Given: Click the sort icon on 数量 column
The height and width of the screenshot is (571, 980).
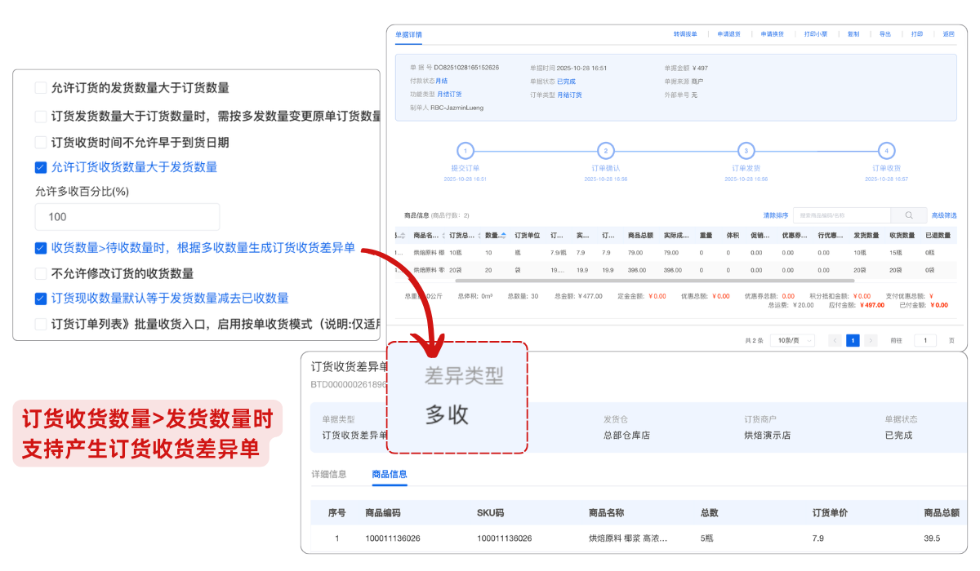Looking at the screenshot, I should pos(504,235).
